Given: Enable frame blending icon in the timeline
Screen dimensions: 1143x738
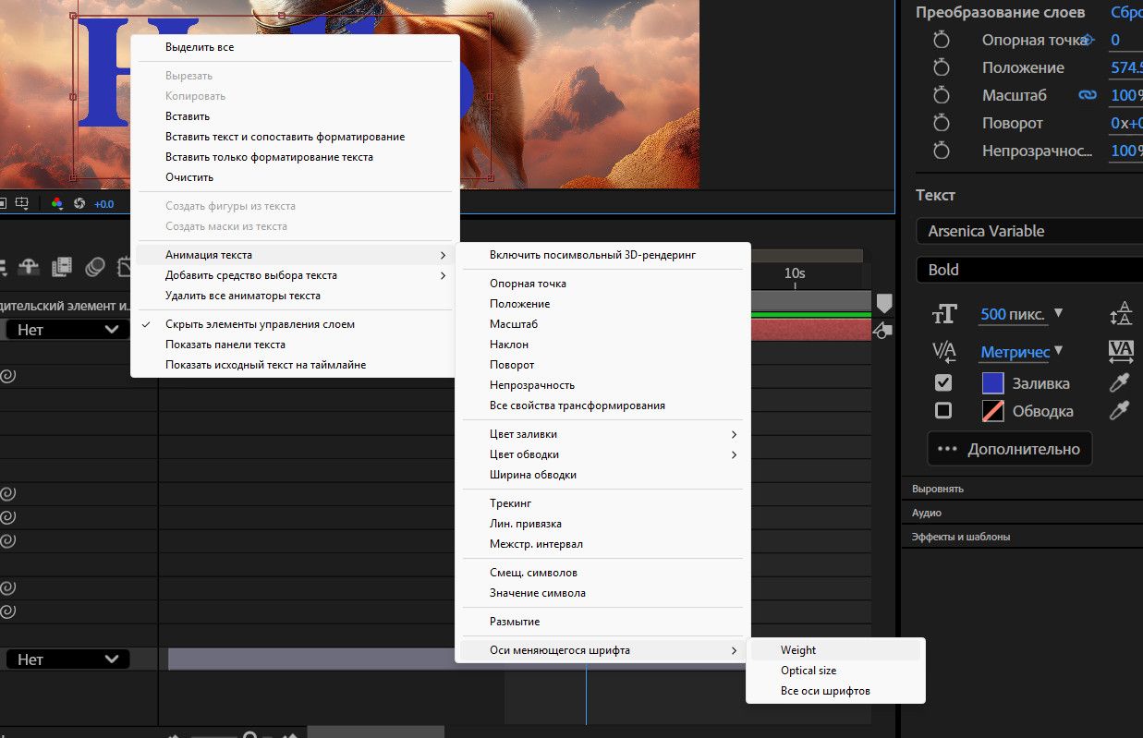Looking at the screenshot, I should (62, 267).
